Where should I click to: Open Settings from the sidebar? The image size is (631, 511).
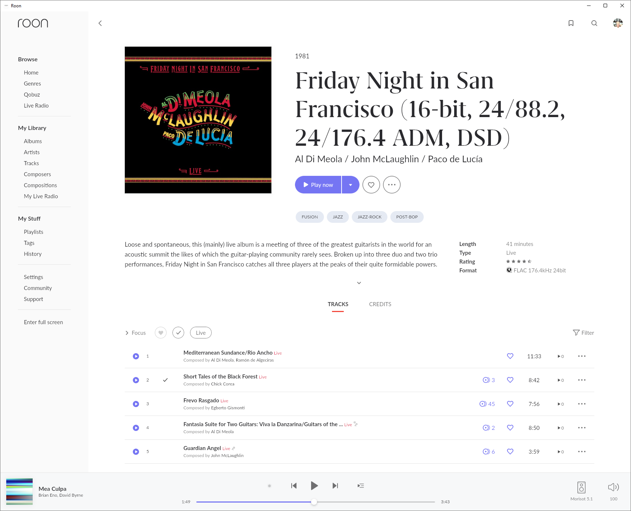(33, 277)
